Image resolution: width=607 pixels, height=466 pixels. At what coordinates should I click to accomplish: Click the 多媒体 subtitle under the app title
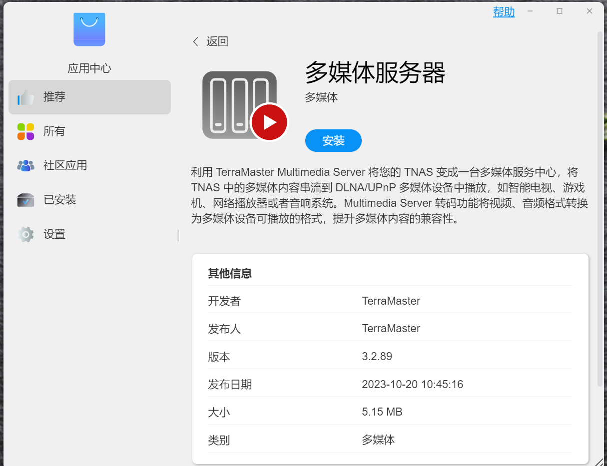tap(321, 97)
